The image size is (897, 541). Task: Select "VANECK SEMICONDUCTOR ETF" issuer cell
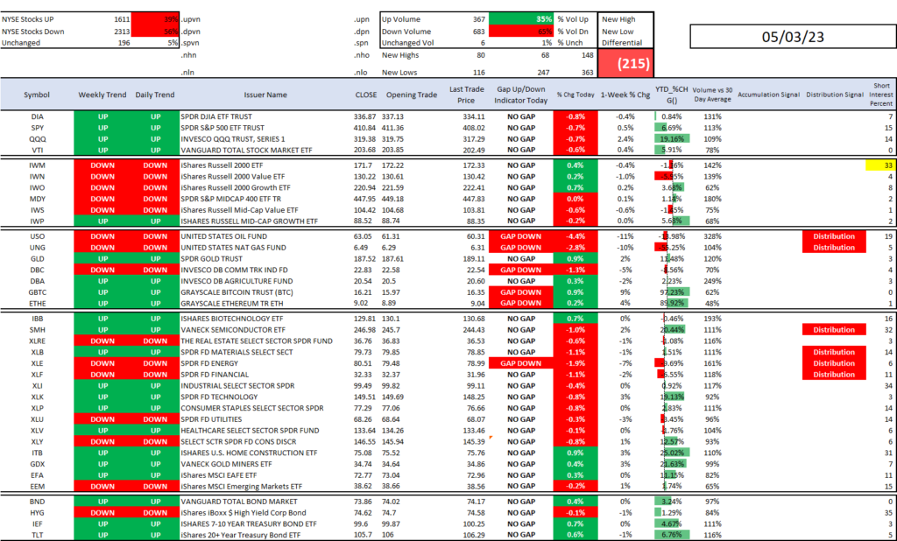[233, 330]
